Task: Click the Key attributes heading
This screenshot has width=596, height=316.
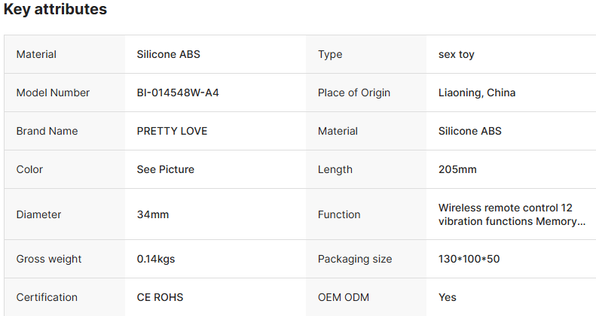Action: [55, 10]
